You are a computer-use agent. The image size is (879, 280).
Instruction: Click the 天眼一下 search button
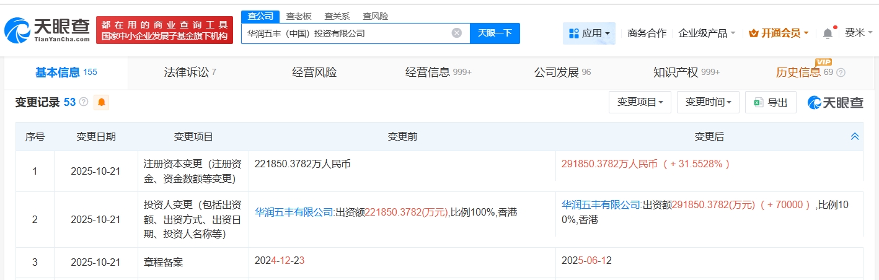click(x=495, y=33)
